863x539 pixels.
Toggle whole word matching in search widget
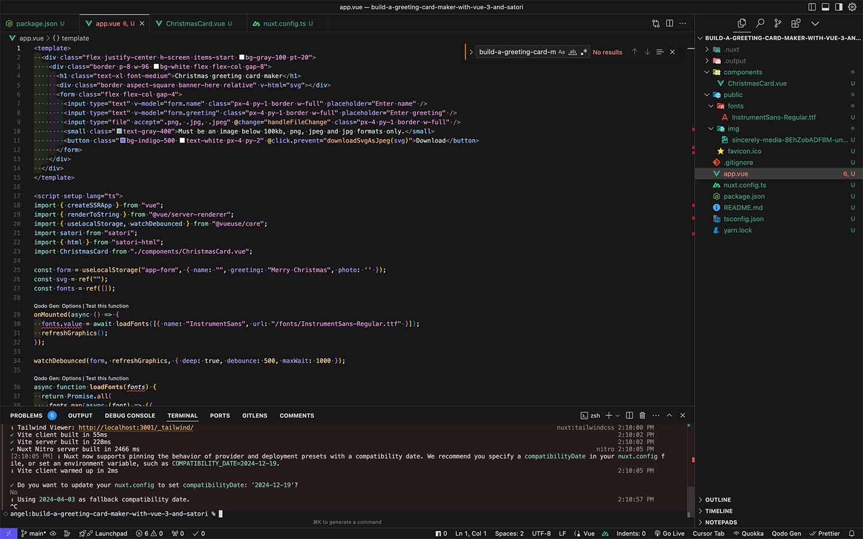pos(572,52)
